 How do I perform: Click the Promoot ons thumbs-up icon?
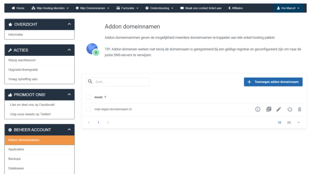(10, 95)
